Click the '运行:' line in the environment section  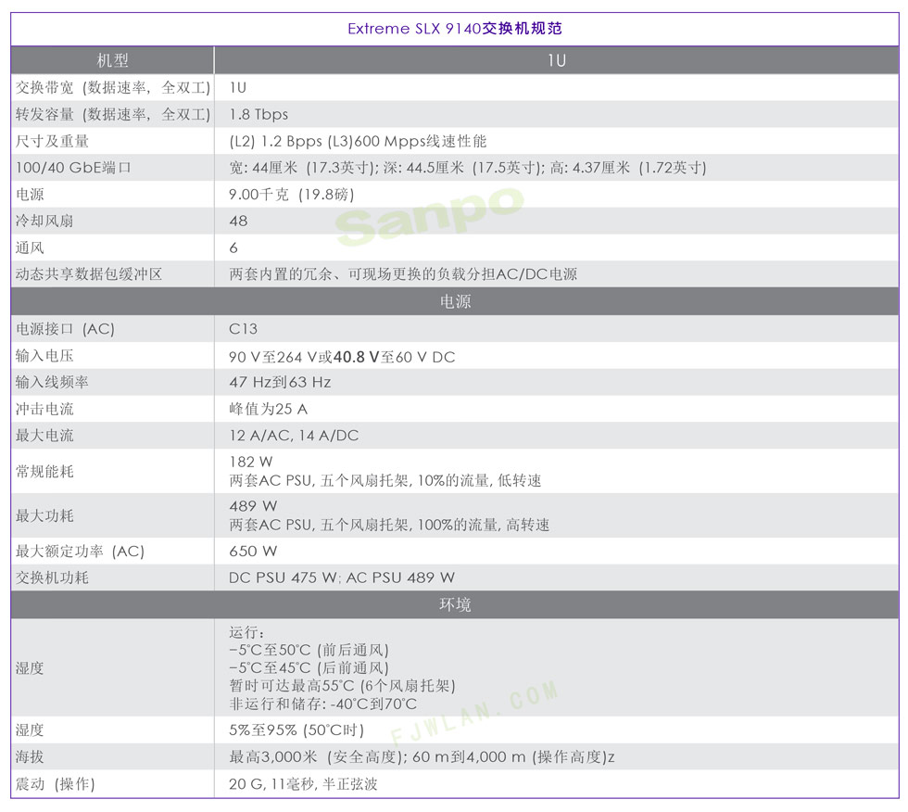[x=246, y=632]
